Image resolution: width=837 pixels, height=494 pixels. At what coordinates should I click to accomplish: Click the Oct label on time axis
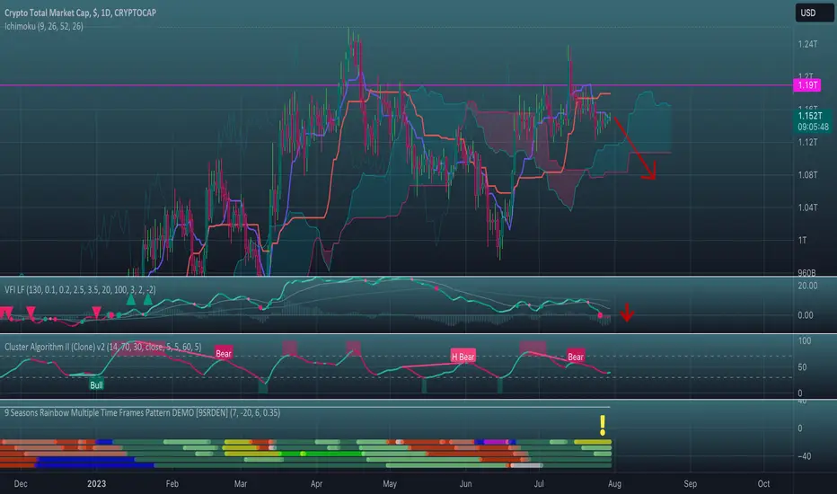(x=764, y=484)
